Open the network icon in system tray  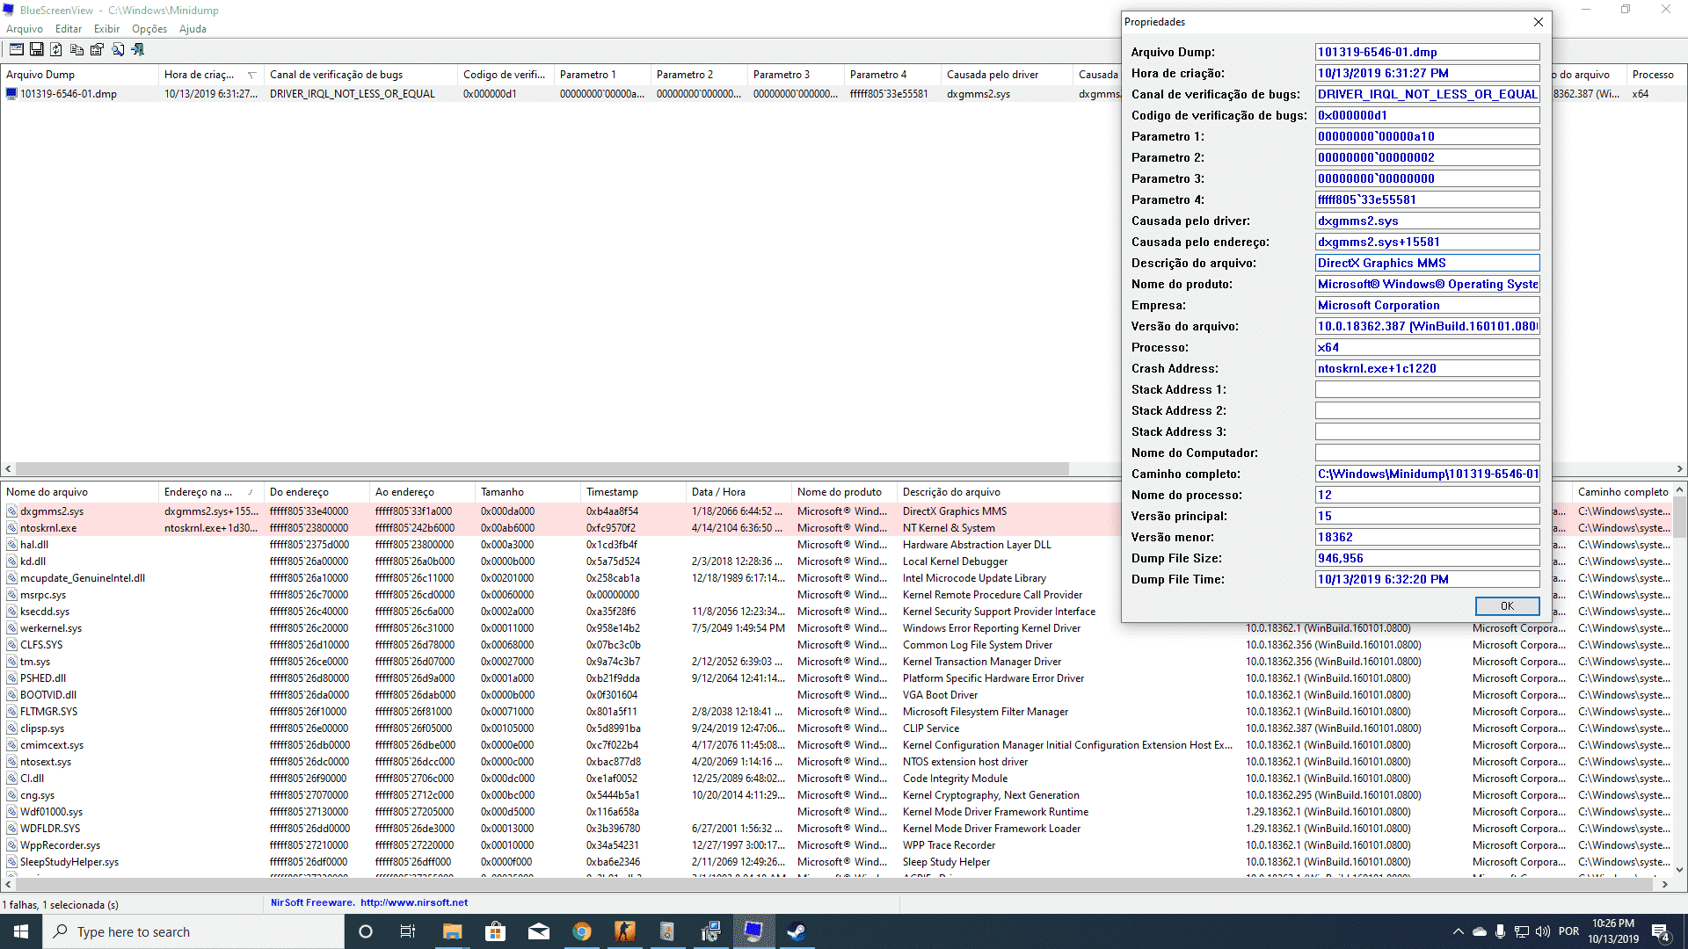click(x=1521, y=931)
